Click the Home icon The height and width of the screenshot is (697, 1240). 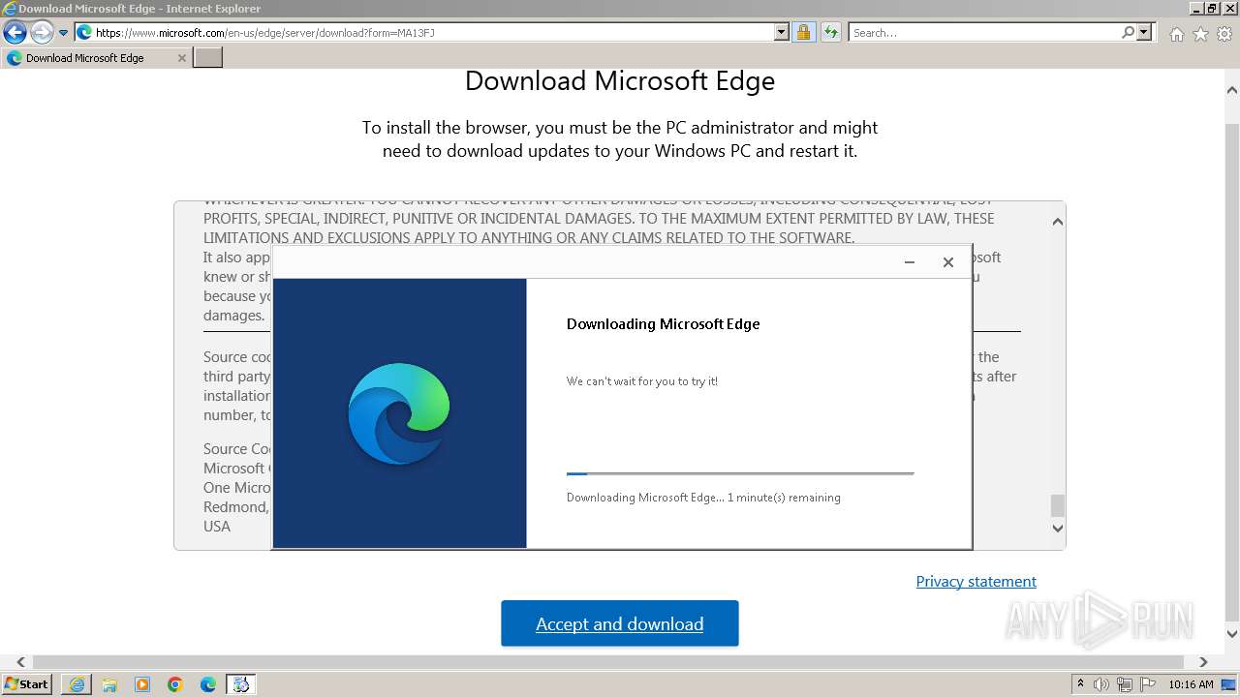[x=1176, y=34]
